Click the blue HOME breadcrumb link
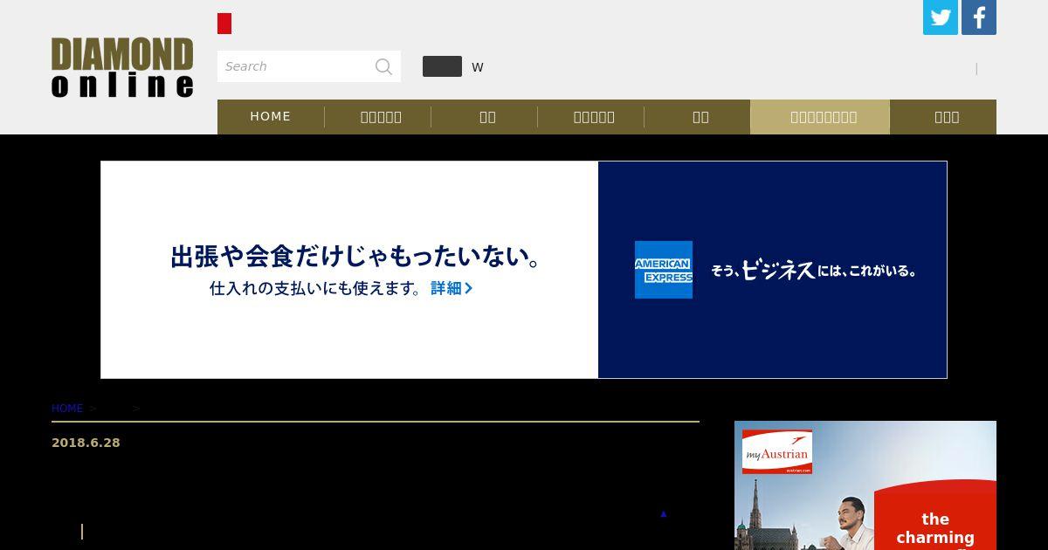 coord(67,409)
